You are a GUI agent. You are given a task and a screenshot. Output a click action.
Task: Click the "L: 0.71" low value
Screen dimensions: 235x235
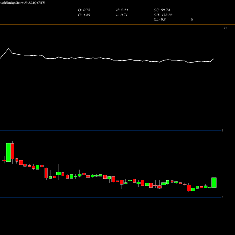[122, 15]
